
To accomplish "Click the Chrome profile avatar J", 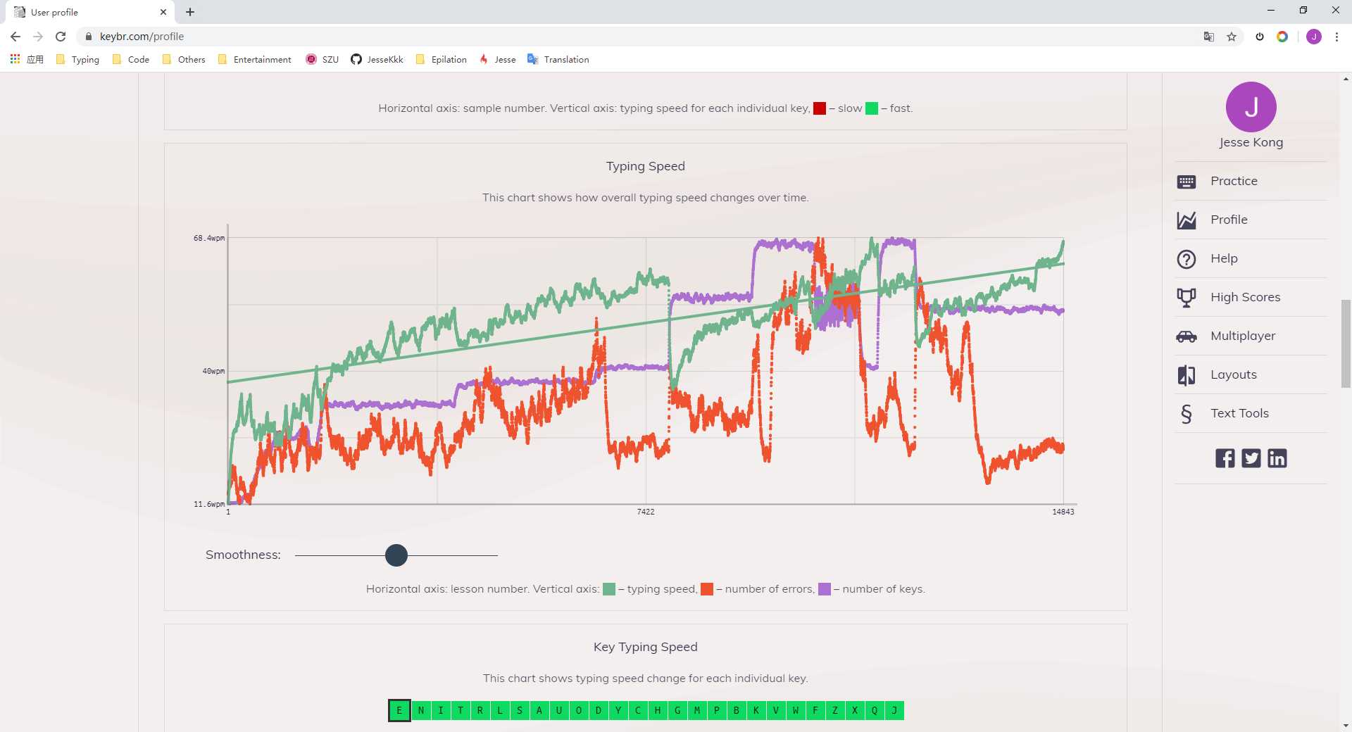I will click(x=1313, y=37).
